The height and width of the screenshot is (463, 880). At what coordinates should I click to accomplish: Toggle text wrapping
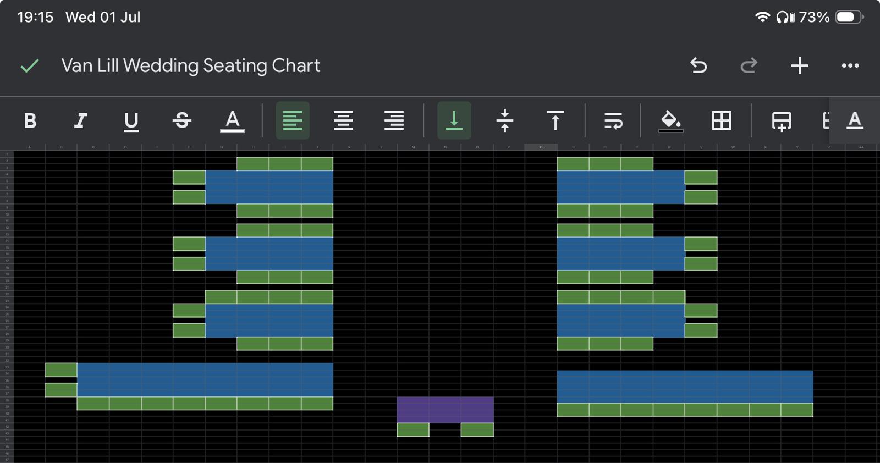613,120
